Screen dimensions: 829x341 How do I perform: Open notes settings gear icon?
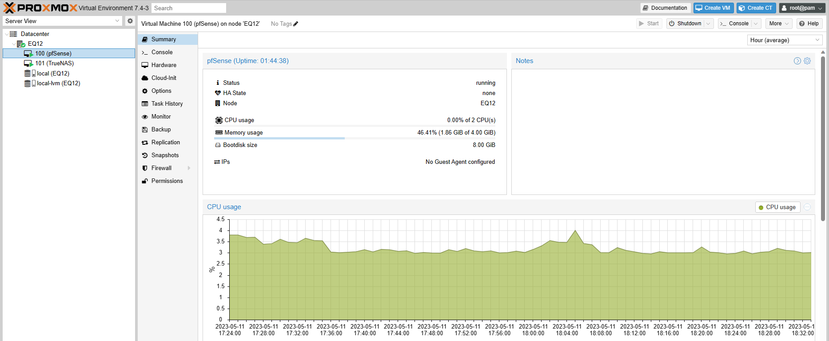click(807, 61)
